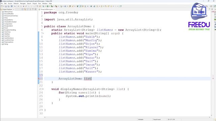Open the Refactor menu

coord(16,3)
